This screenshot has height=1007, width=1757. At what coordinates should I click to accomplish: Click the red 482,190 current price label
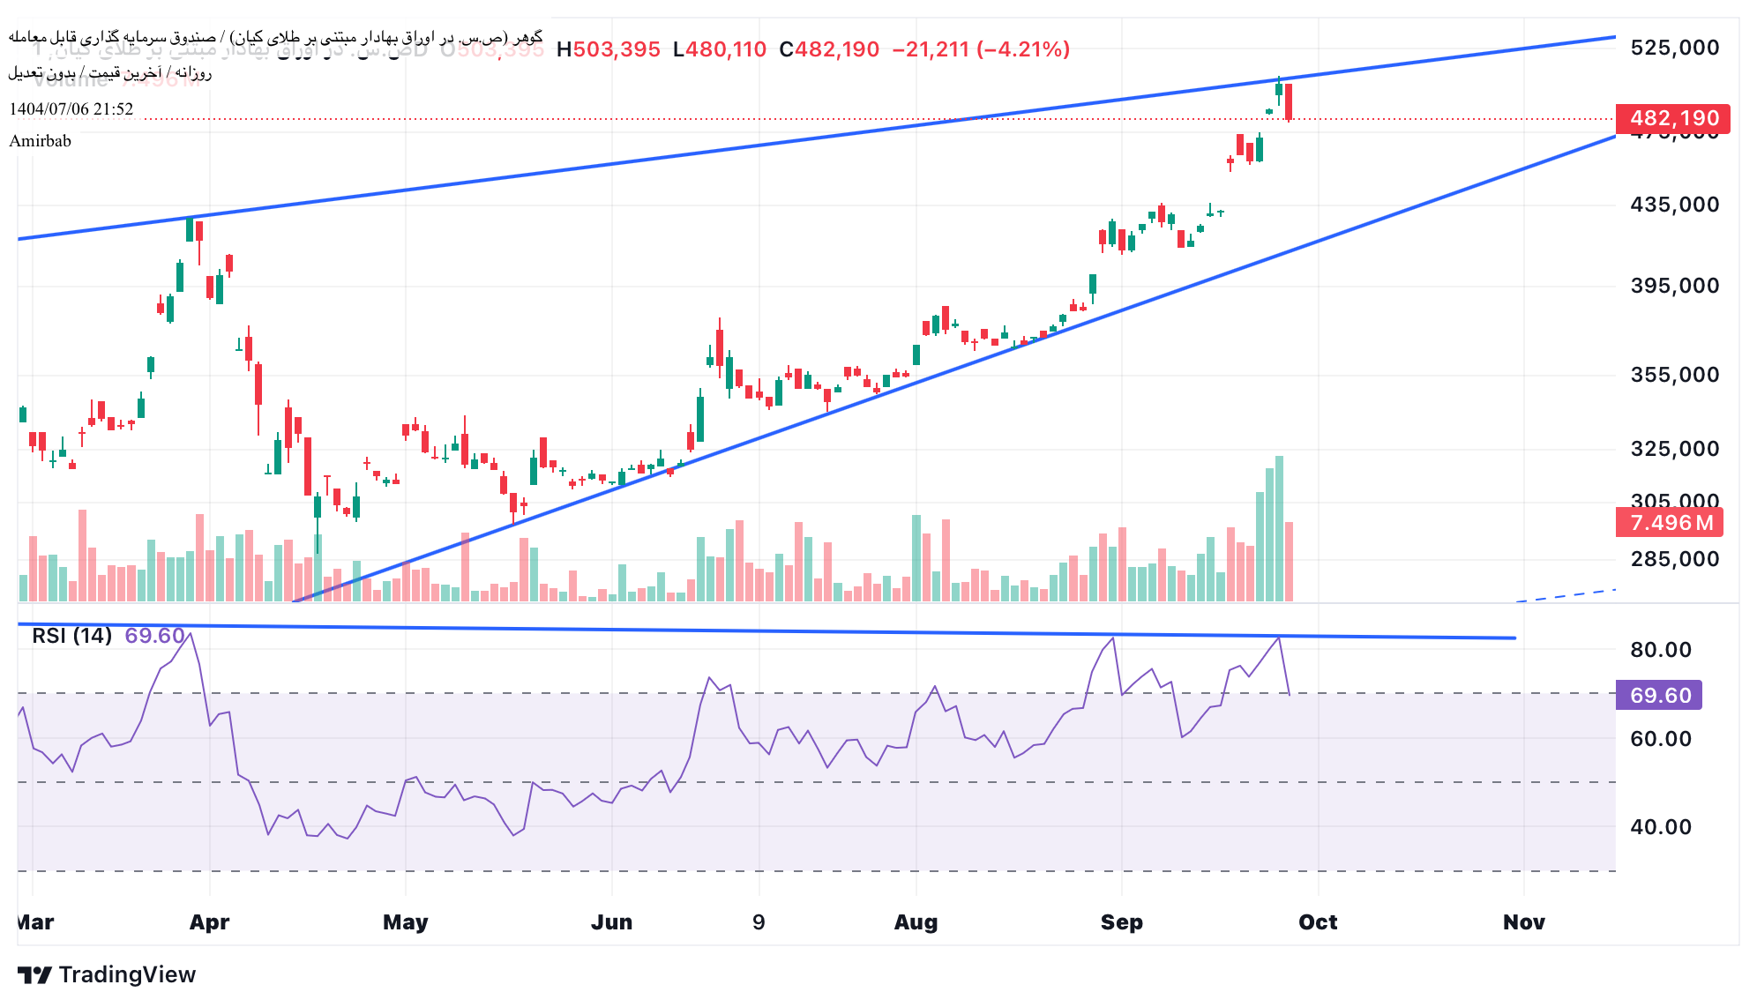[x=1672, y=118]
